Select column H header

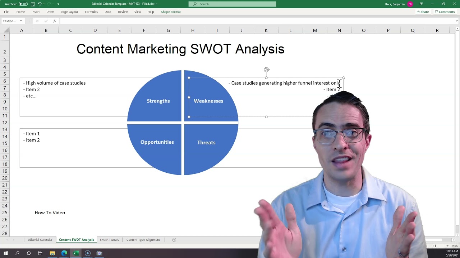(x=193, y=30)
